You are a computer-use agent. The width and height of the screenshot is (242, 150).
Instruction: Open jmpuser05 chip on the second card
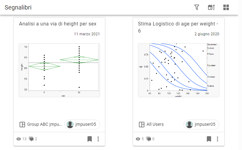[x=201, y=125]
